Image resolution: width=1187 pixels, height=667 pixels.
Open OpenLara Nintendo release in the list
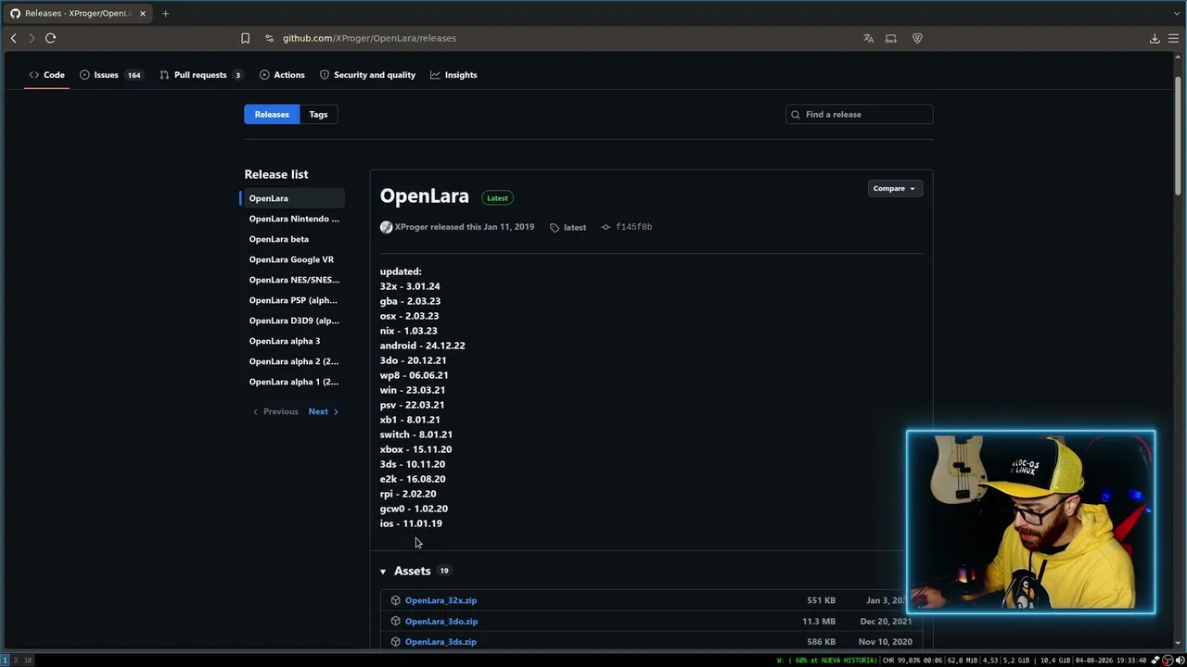(294, 219)
